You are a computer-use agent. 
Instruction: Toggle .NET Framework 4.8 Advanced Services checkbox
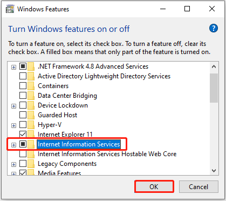[x=23, y=66]
